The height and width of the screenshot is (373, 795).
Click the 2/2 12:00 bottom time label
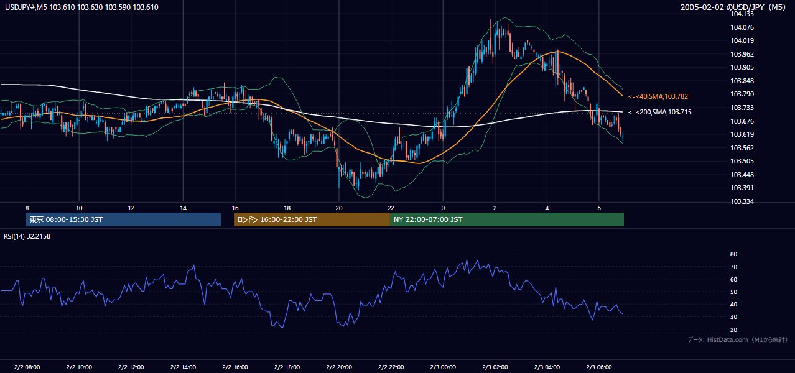pyautogui.click(x=131, y=367)
